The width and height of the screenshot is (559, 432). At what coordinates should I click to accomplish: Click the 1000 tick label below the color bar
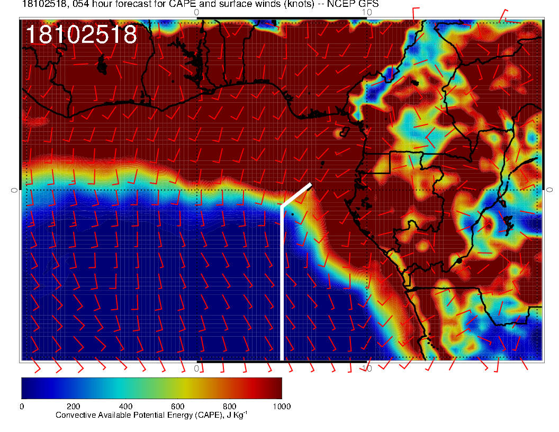pyautogui.click(x=281, y=407)
